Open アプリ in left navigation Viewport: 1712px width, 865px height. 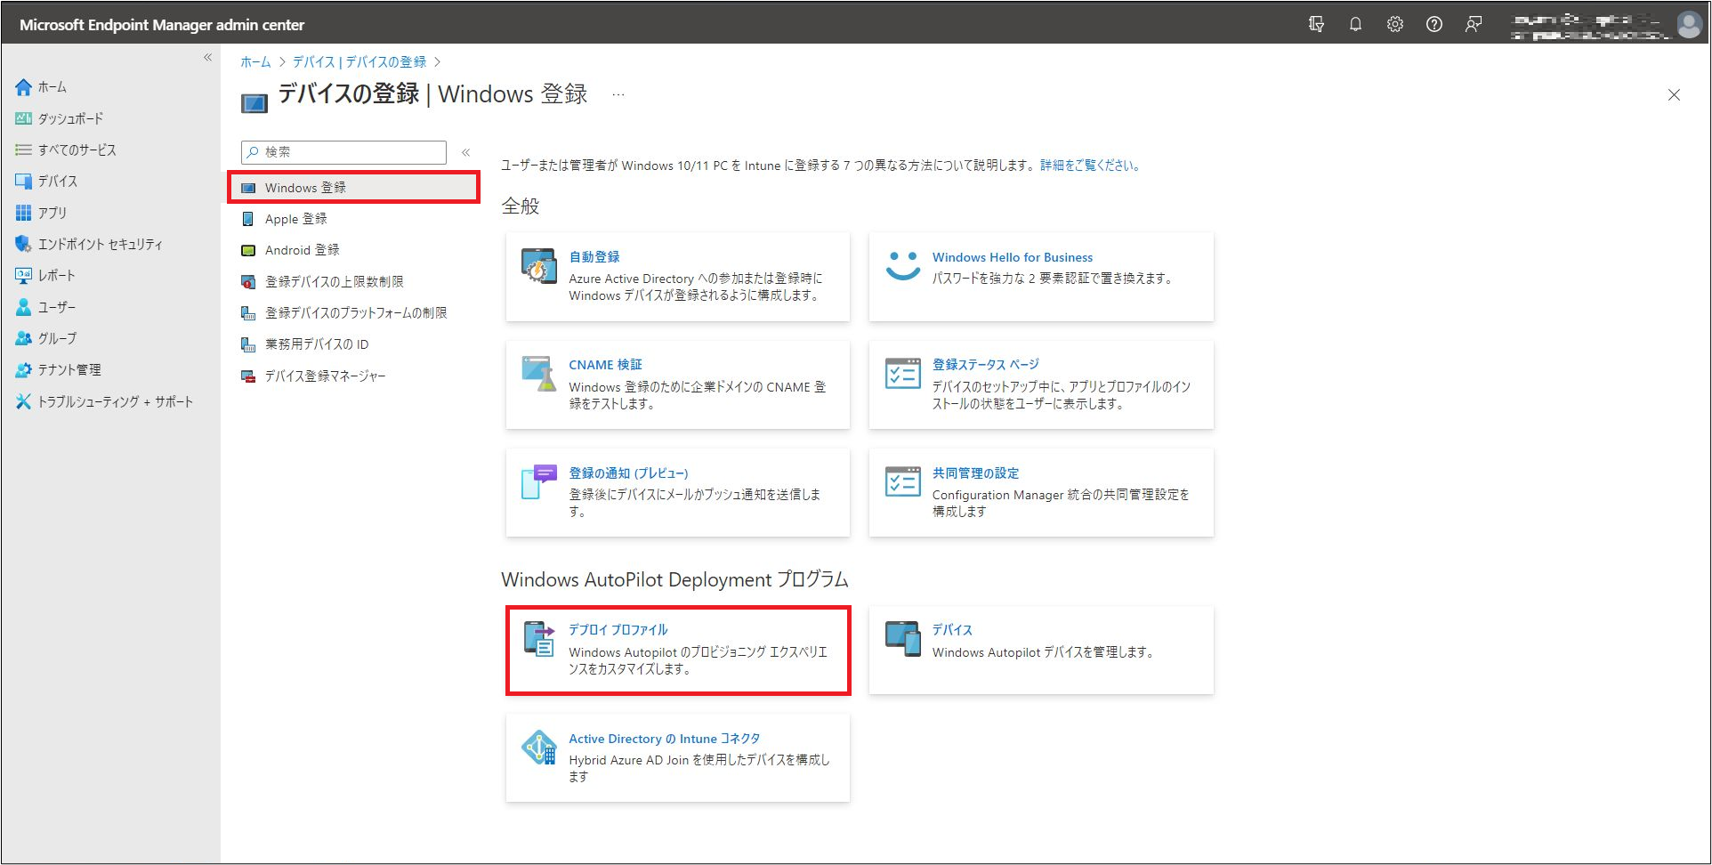(52, 213)
